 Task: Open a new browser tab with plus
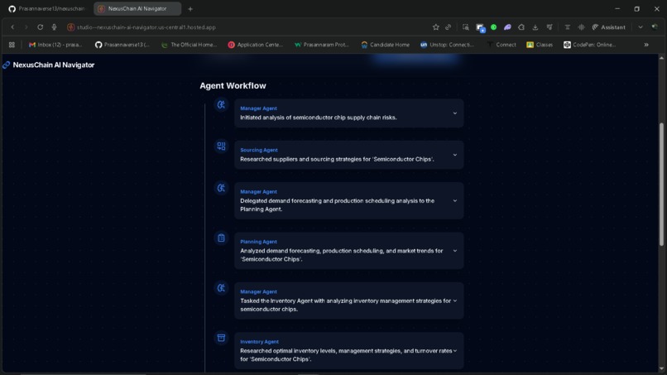pos(190,9)
